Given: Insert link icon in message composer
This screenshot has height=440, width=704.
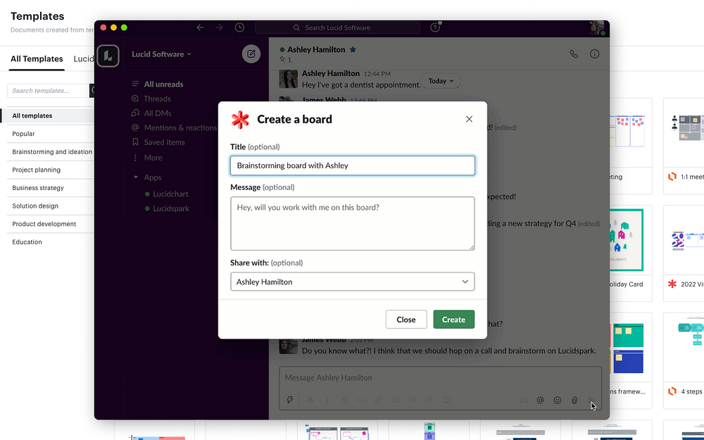Looking at the screenshot, I should 379,400.
